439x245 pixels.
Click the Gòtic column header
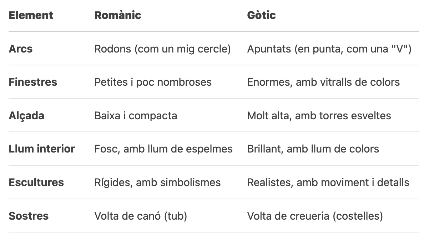click(261, 15)
